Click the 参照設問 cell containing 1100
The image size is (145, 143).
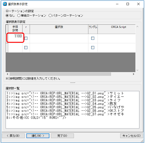click(15, 38)
